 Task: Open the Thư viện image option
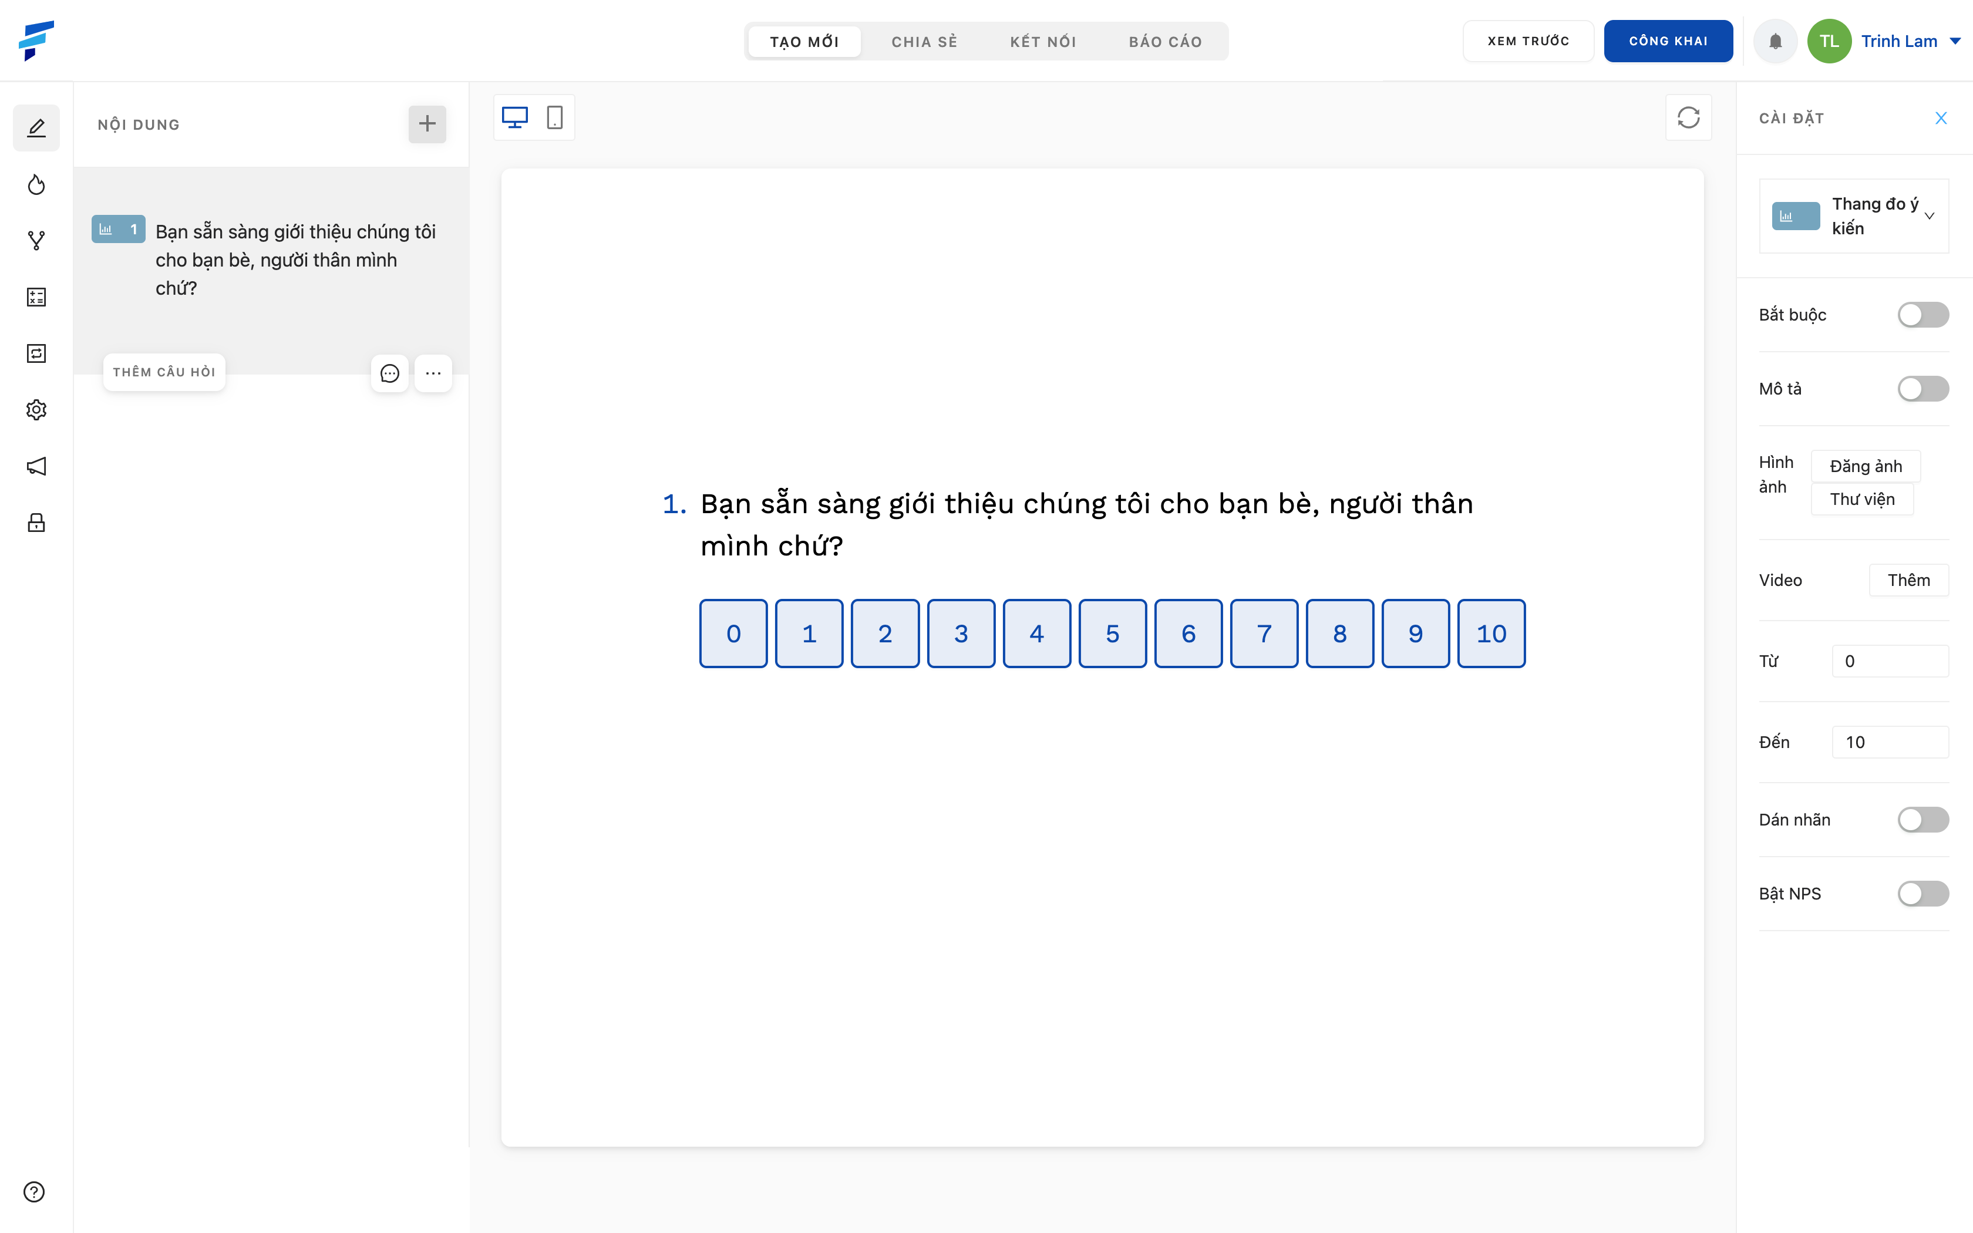[x=1861, y=498]
